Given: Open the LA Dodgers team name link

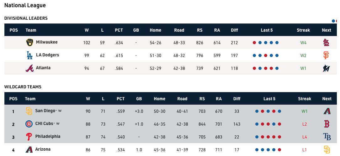Looking at the screenshot, I should click(x=47, y=55).
